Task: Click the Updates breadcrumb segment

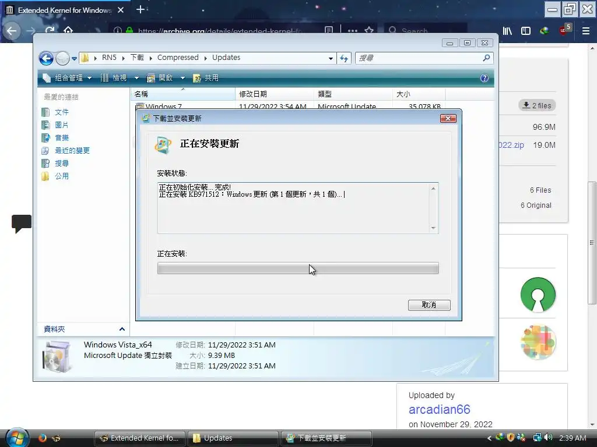Action: [x=226, y=58]
